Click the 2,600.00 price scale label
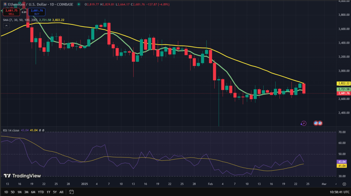Viewport: 351px width, 196px height. coord(344,99)
